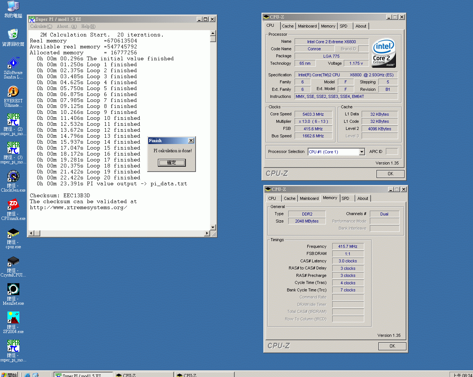This screenshot has width=473, height=377.
Task: Select Cache tab in lower CPU-Z window
Action: (x=289, y=198)
